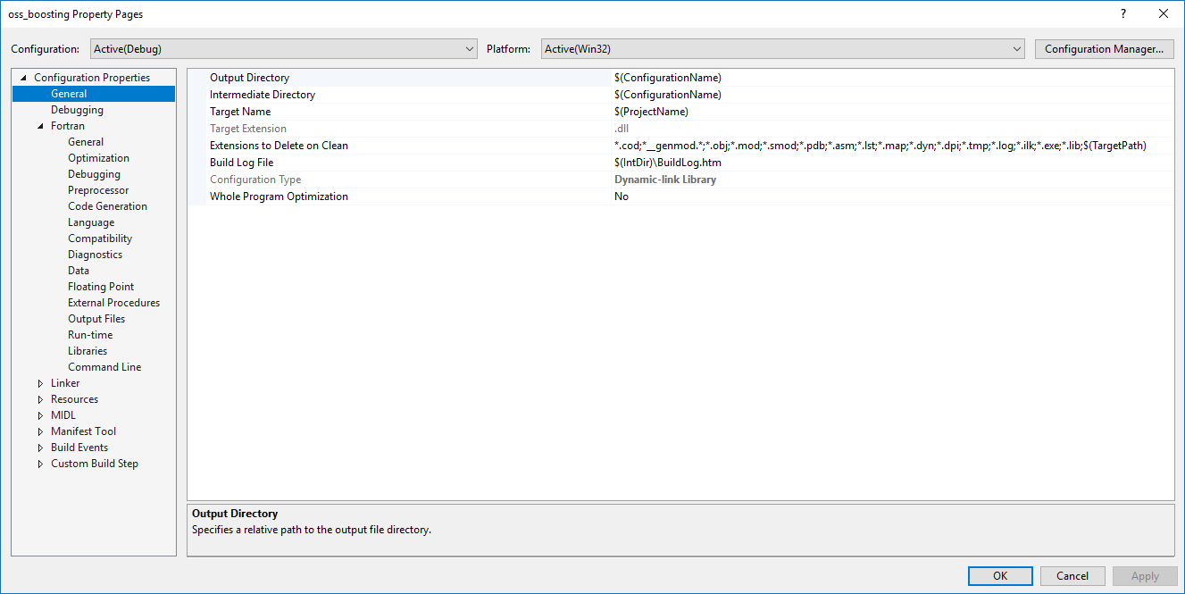Expand the Resources tree node
Screen dimensions: 1185x594
pyautogui.click(x=40, y=399)
